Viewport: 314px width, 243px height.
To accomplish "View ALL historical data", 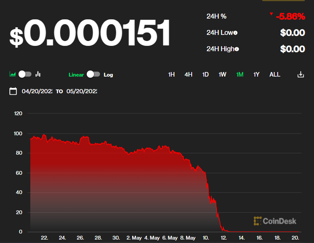I will tap(275, 74).
